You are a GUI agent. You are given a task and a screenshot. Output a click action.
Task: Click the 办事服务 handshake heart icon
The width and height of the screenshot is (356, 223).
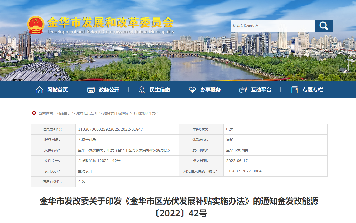[192, 90]
